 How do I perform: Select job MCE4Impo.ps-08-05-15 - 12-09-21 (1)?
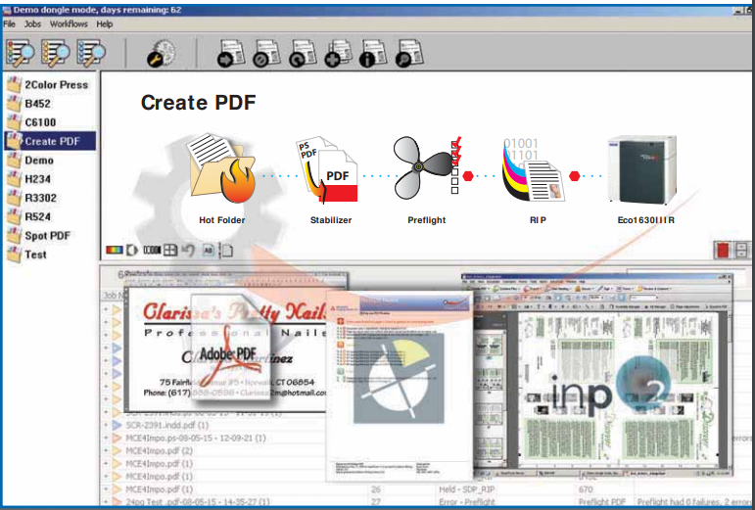(196, 438)
